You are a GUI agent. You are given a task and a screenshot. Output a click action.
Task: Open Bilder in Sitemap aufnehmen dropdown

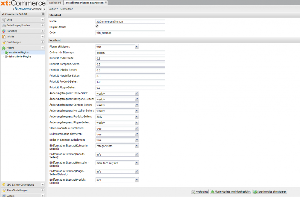point(137,140)
